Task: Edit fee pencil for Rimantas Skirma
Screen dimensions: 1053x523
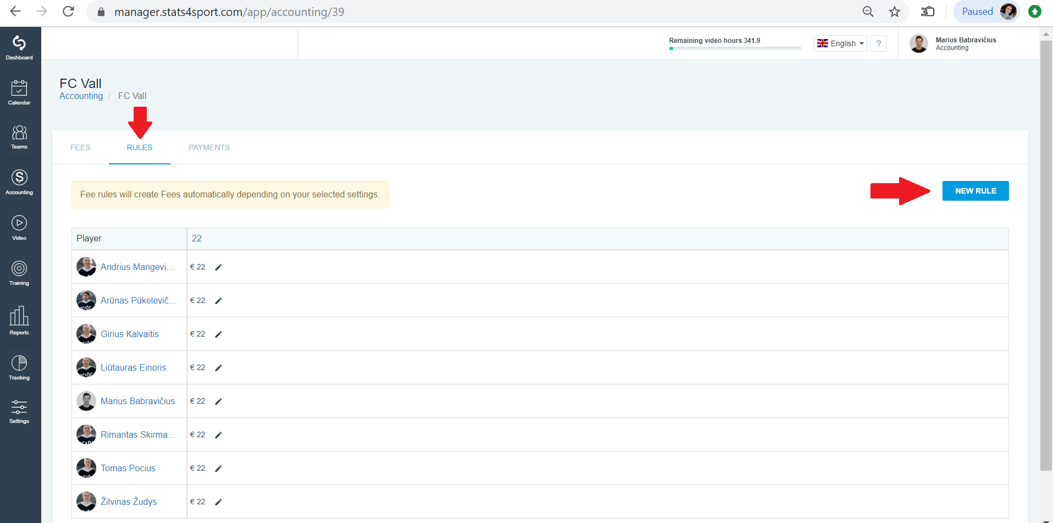Action: pos(218,435)
